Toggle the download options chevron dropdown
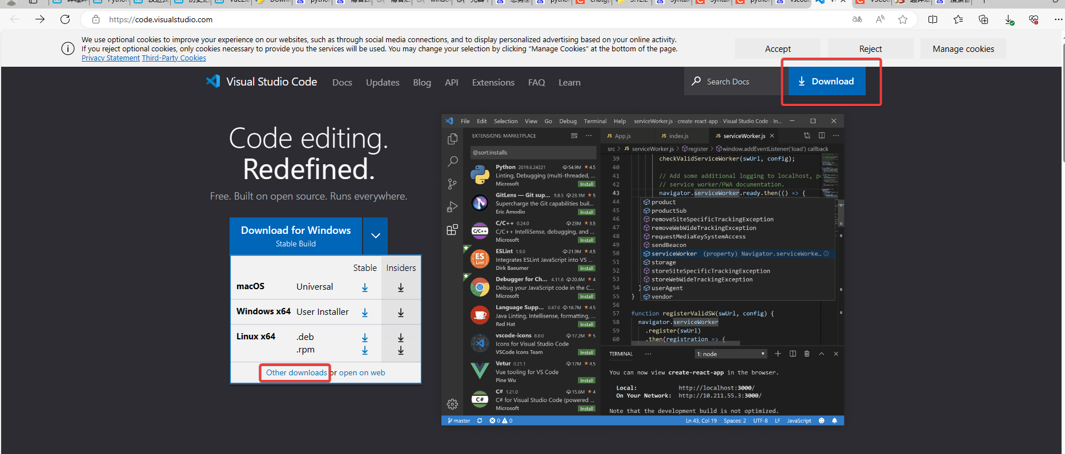Screen dimensions: 1065x454 [x=376, y=236]
